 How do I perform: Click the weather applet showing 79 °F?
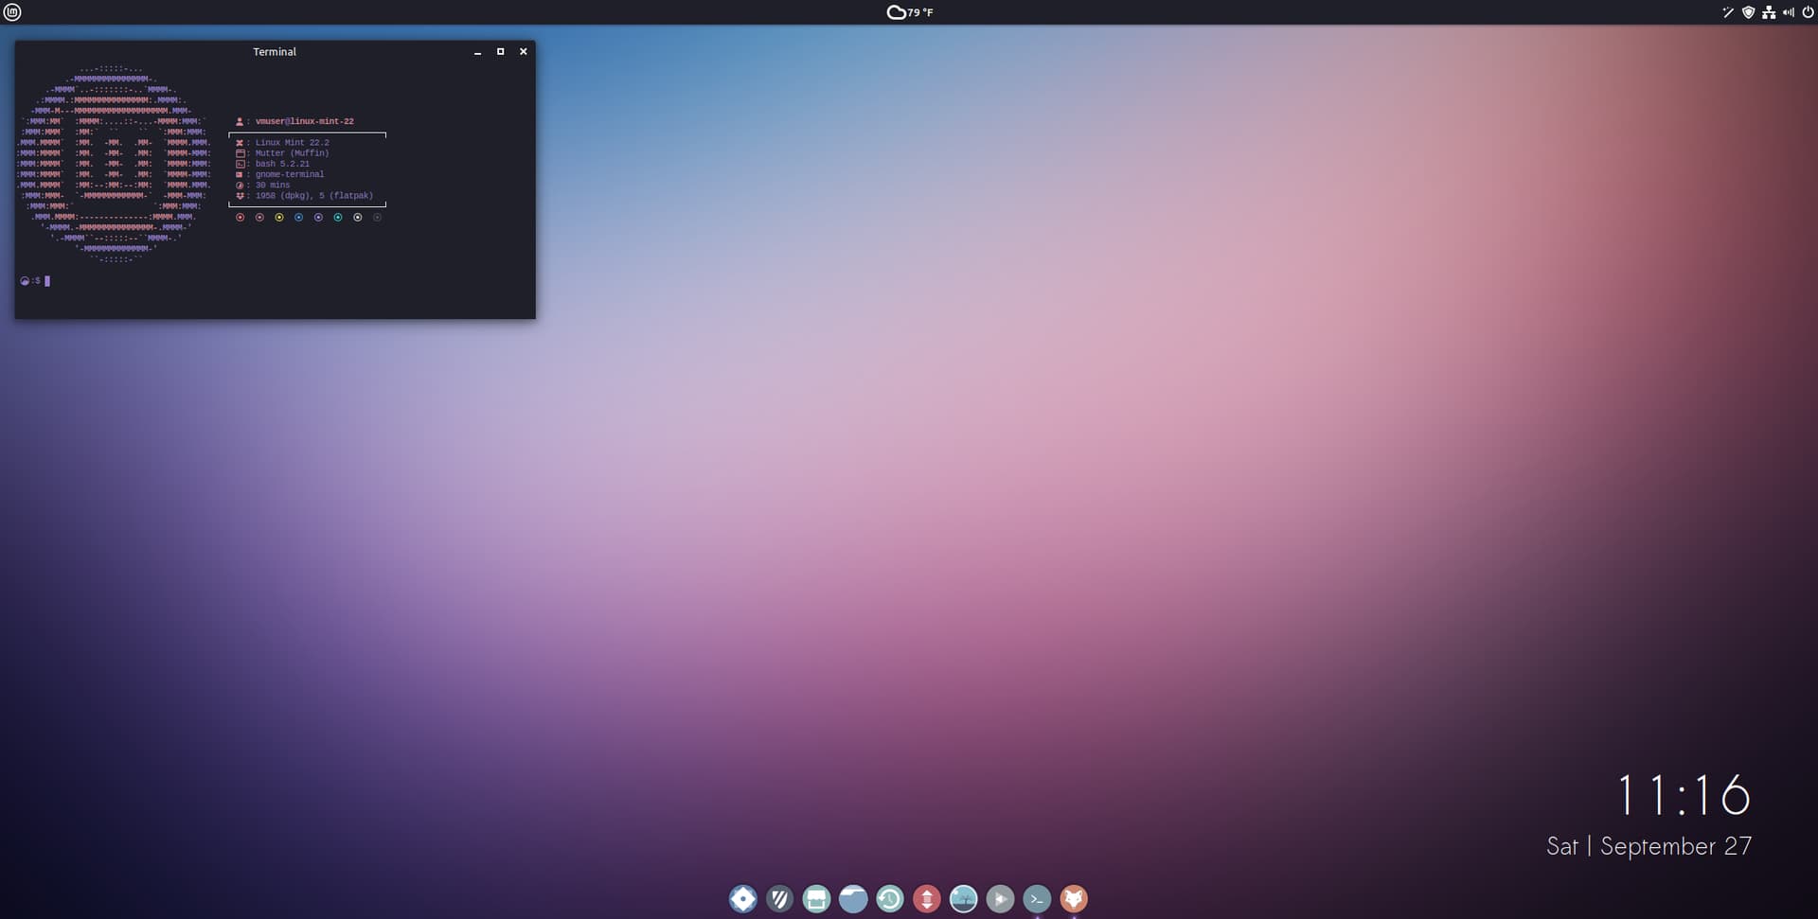coord(909,12)
